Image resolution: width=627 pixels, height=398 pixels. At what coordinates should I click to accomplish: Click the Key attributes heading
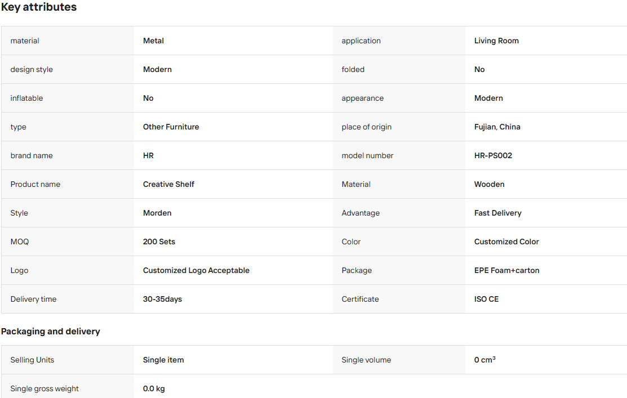point(39,7)
